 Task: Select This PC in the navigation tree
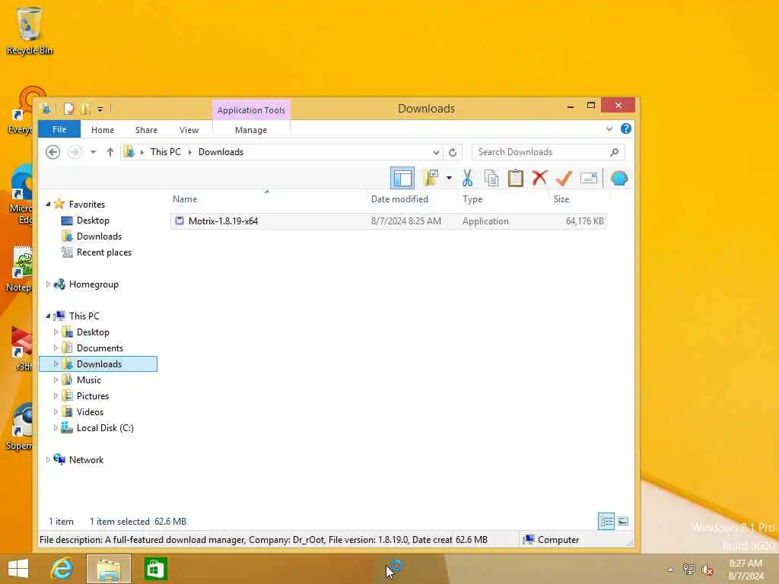84,316
